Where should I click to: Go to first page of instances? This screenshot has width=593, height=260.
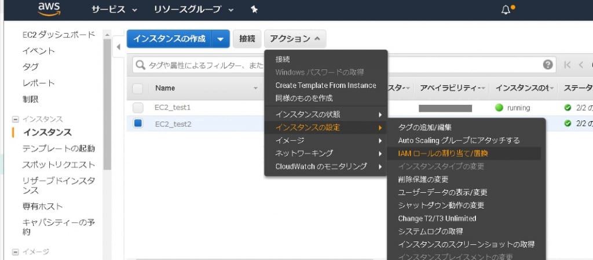pyautogui.click(x=568, y=65)
